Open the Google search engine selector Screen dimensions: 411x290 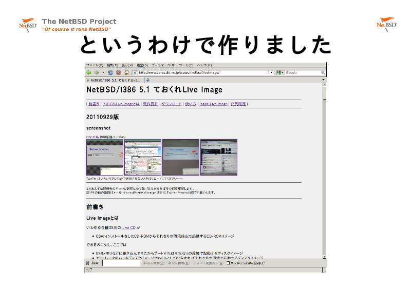coord(280,72)
